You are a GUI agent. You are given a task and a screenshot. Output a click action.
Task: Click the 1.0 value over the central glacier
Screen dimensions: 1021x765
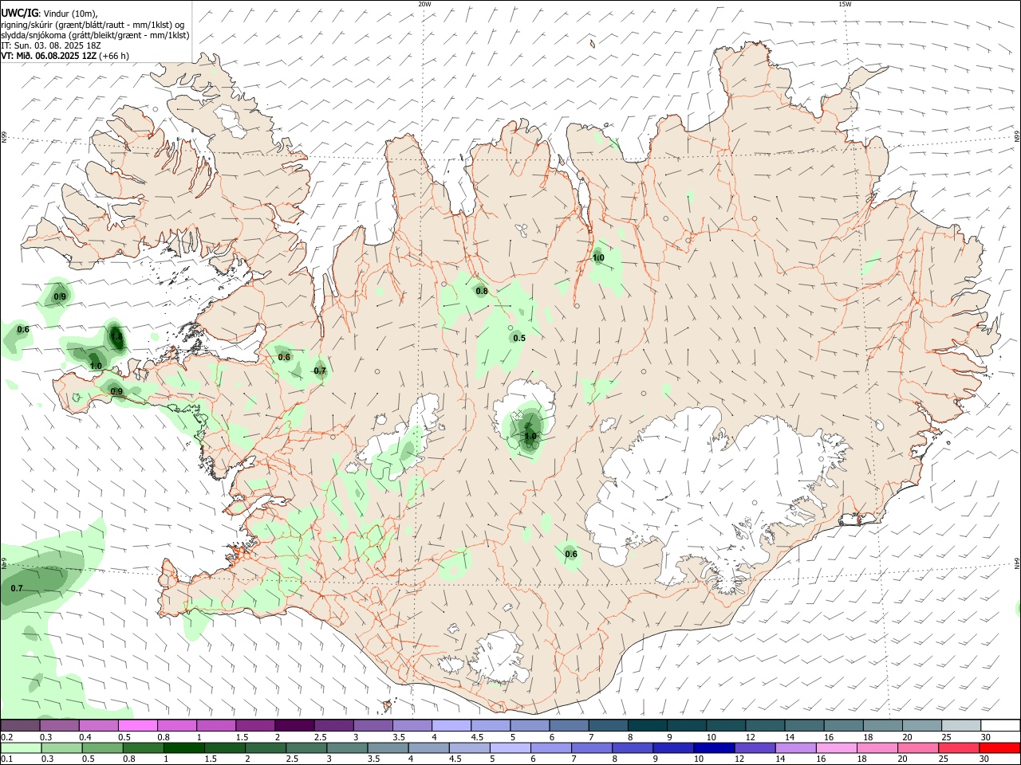(x=530, y=437)
